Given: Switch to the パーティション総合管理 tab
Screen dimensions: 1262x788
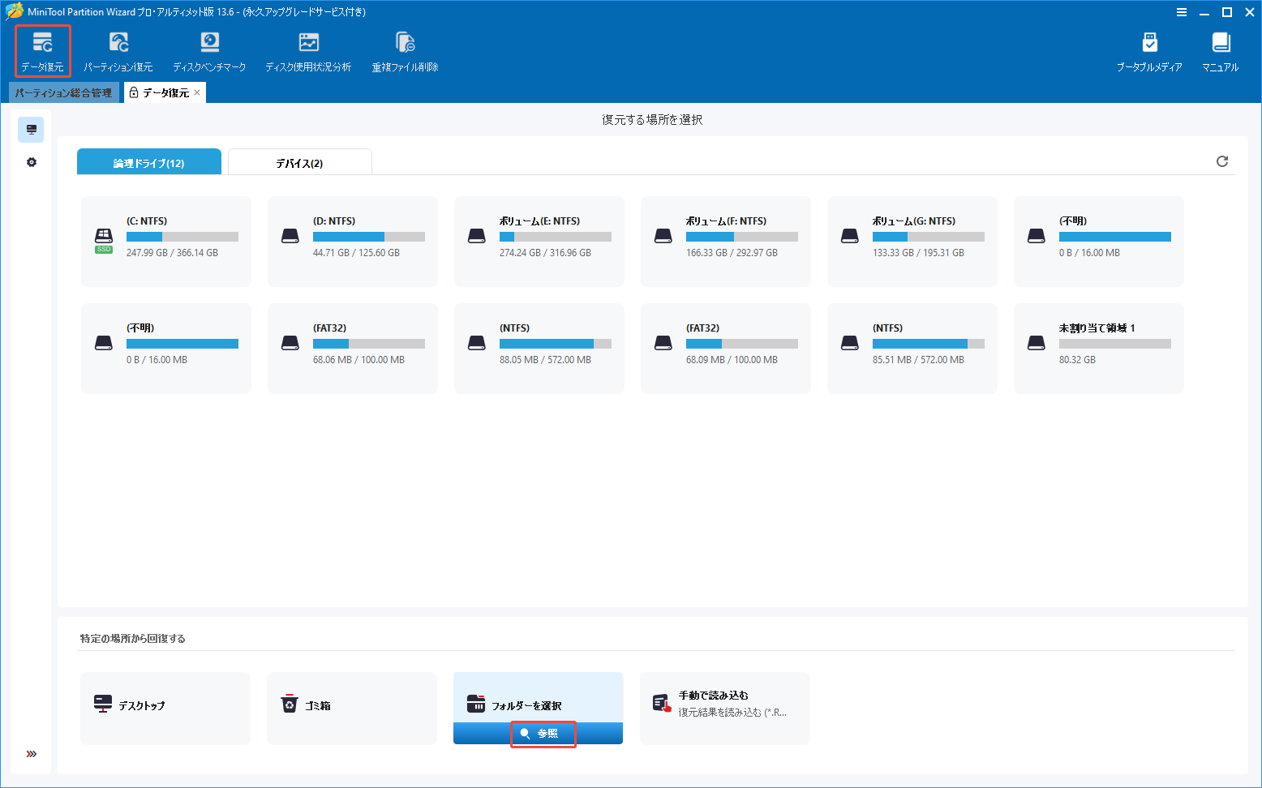Looking at the screenshot, I should click(x=63, y=92).
